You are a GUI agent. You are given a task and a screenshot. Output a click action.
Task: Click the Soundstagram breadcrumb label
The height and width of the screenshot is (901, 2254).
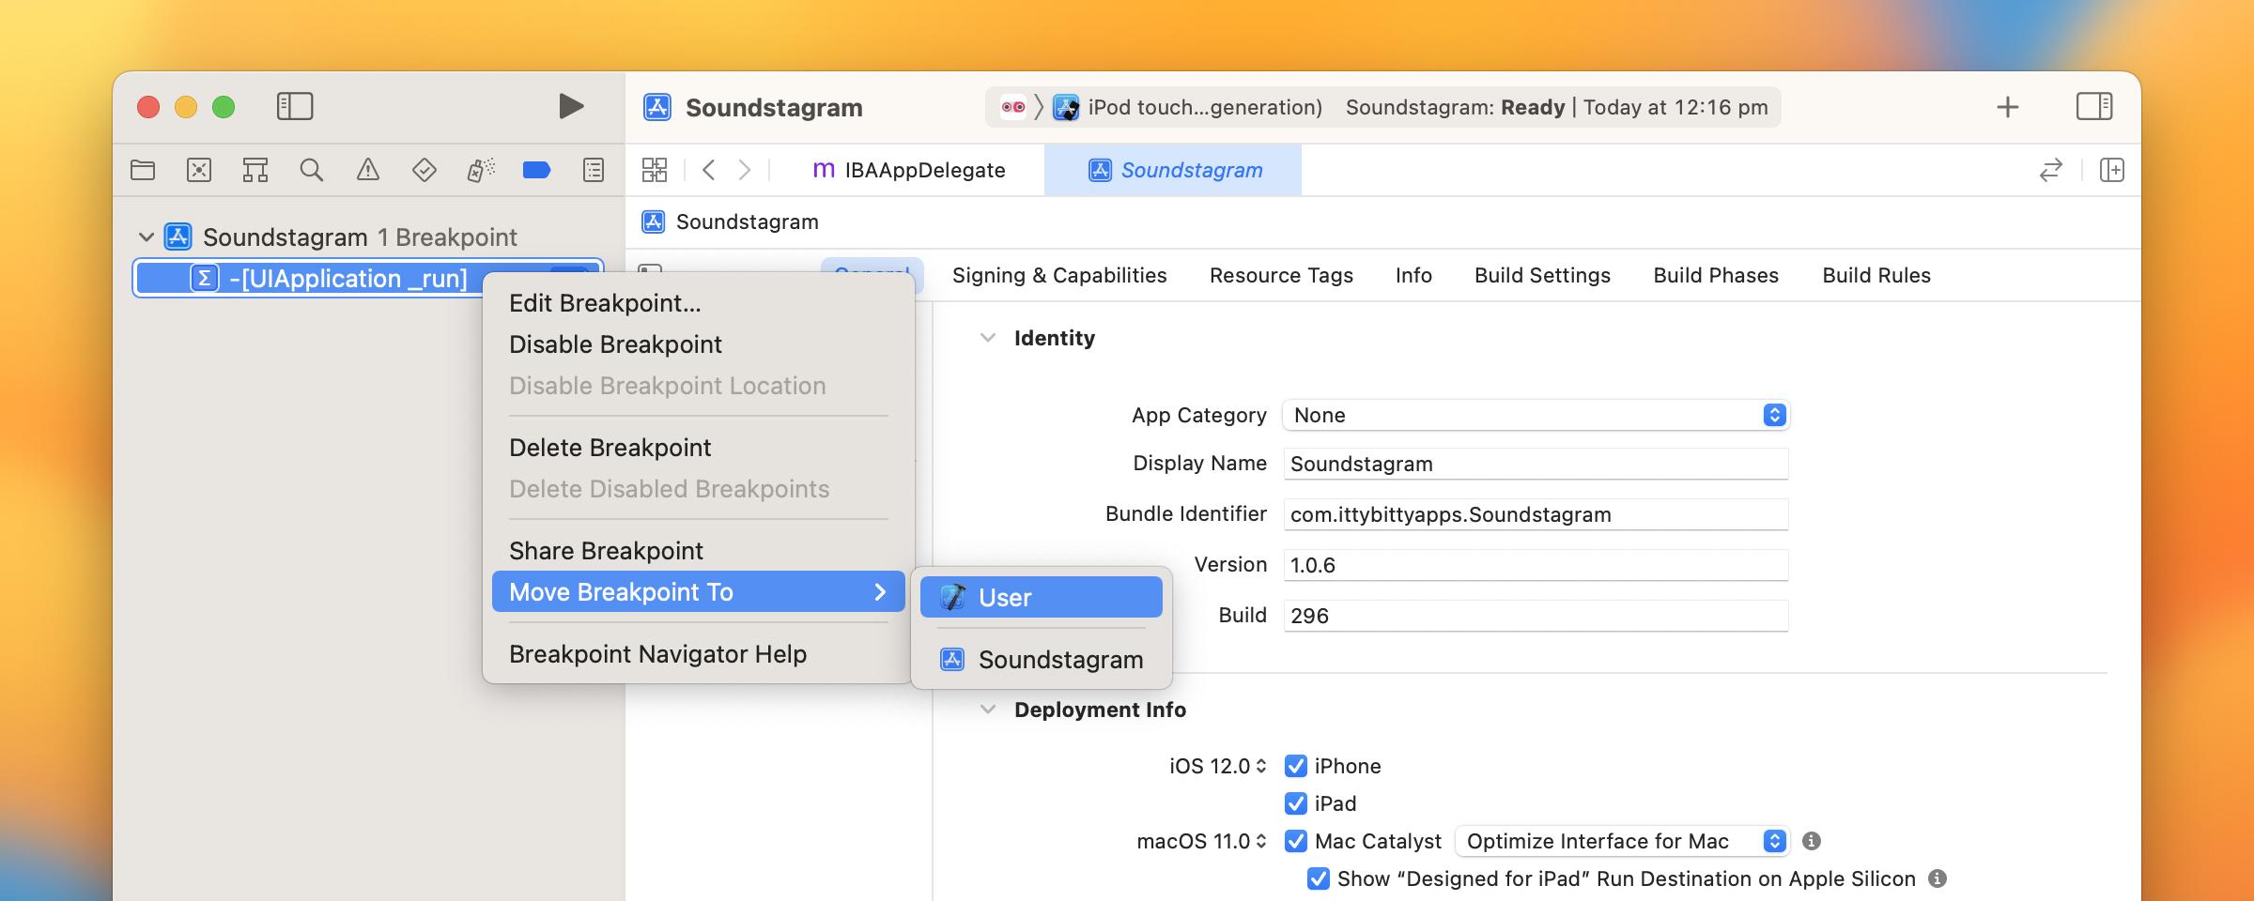pos(748,222)
